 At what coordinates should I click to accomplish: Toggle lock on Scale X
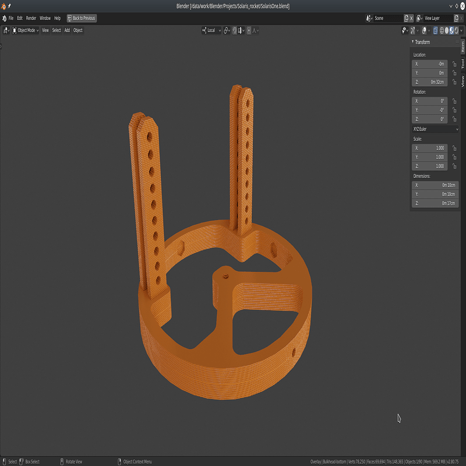click(x=454, y=148)
